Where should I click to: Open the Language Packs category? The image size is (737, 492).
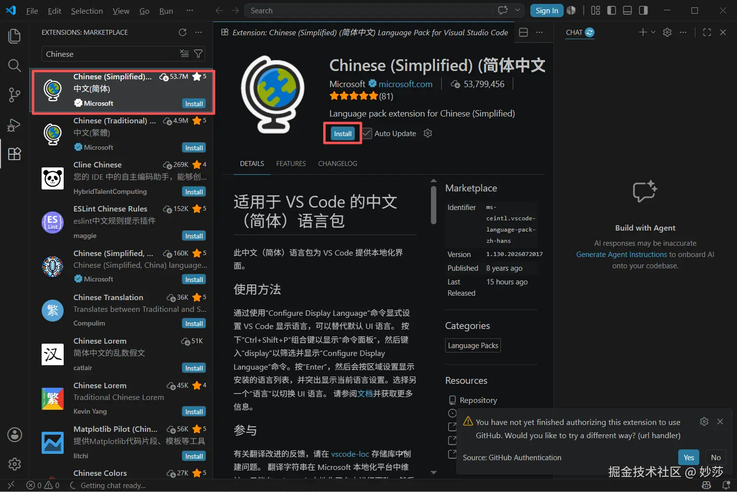click(x=473, y=345)
